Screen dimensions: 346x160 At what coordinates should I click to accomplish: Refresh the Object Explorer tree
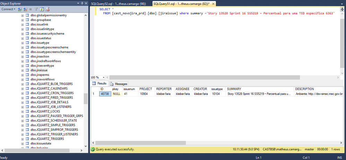pyautogui.click(x=42, y=9)
